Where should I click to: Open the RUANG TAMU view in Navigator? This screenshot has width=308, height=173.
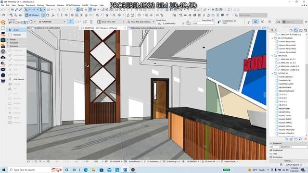click(x=285, y=116)
